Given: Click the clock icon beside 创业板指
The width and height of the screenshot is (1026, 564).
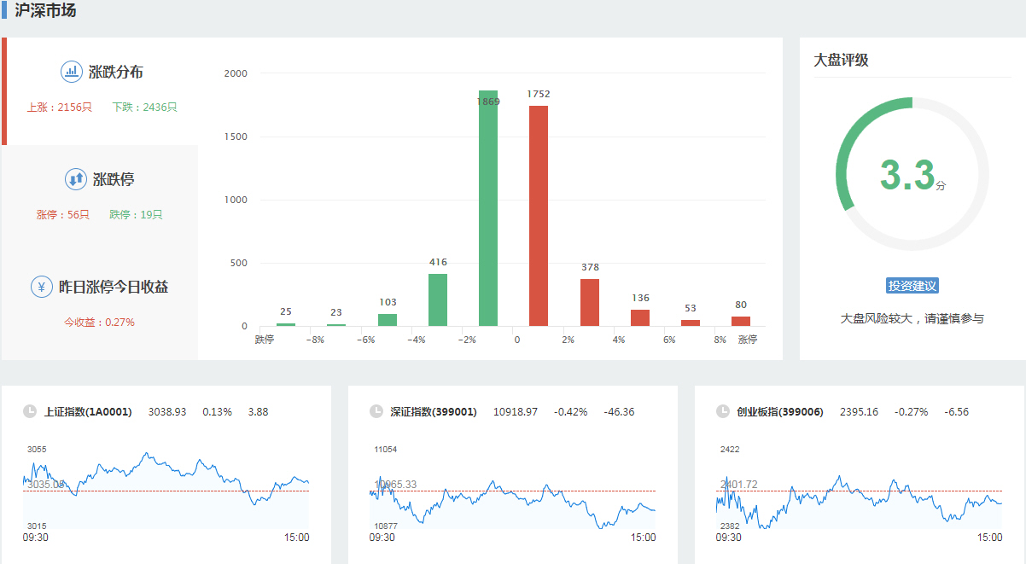Looking at the screenshot, I should [723, 411].
